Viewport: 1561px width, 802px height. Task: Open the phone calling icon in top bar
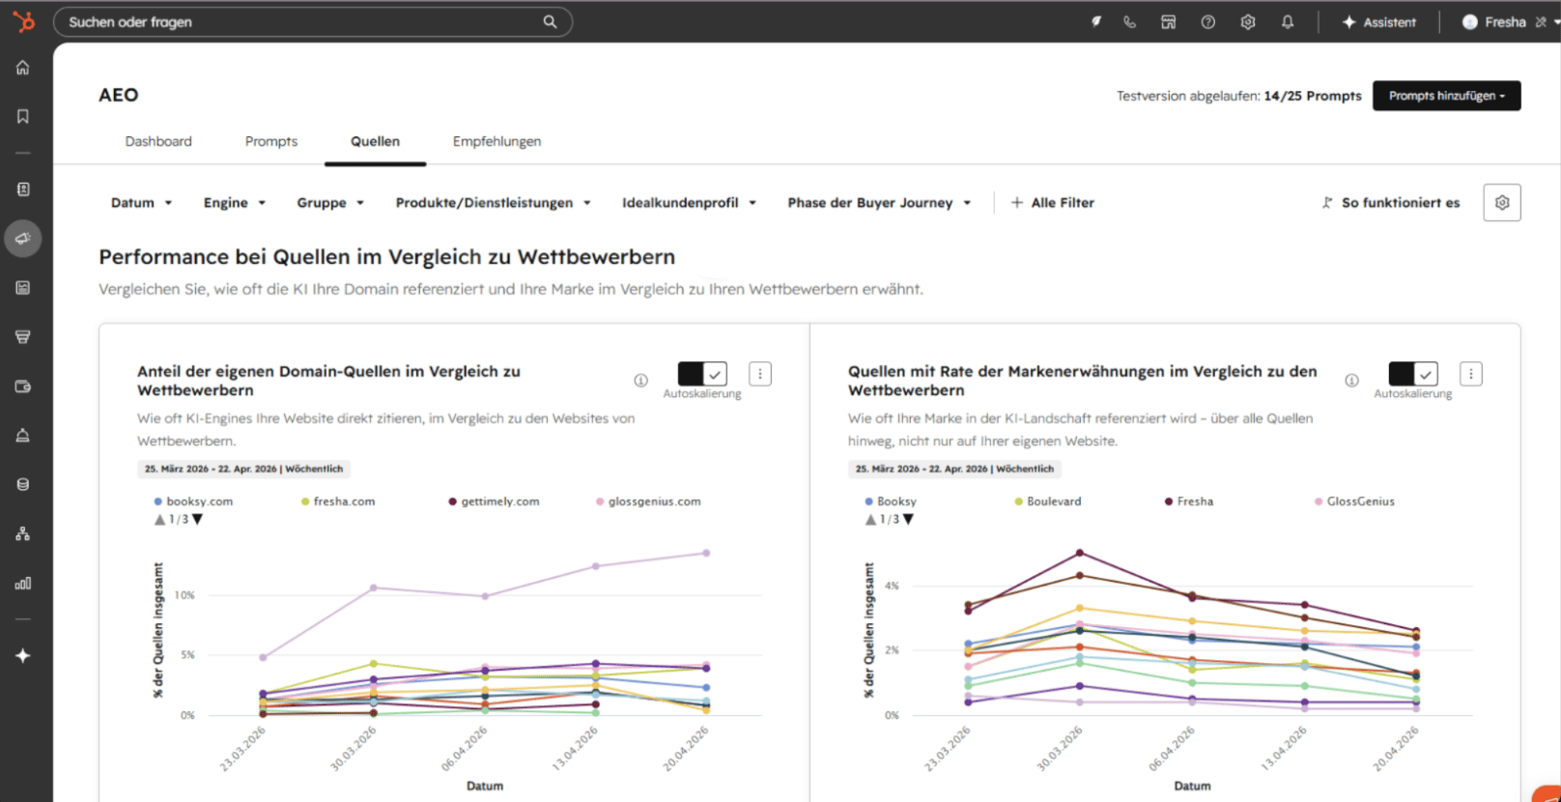tap(1129, 21)
